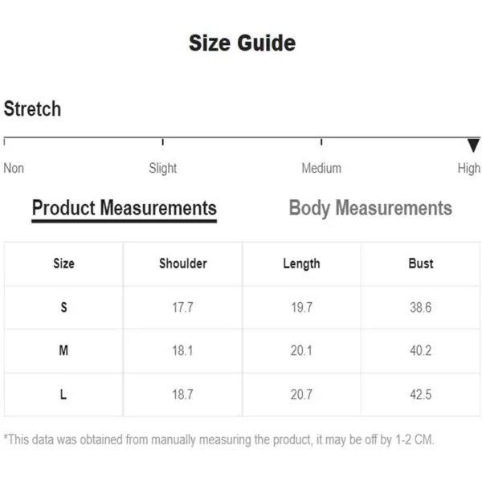Switch to Body Measurements tab

coord(370,208)
